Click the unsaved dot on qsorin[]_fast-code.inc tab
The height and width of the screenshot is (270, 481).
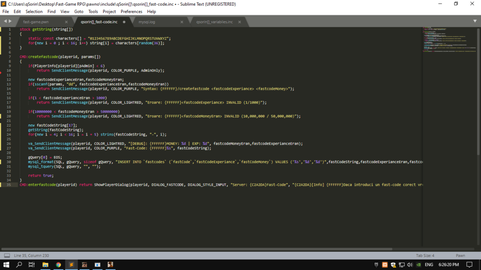pyautogui.click(x=124, y=22)
